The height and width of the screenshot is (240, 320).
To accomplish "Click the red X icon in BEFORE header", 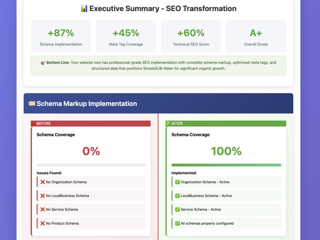I will click(33, 124).
